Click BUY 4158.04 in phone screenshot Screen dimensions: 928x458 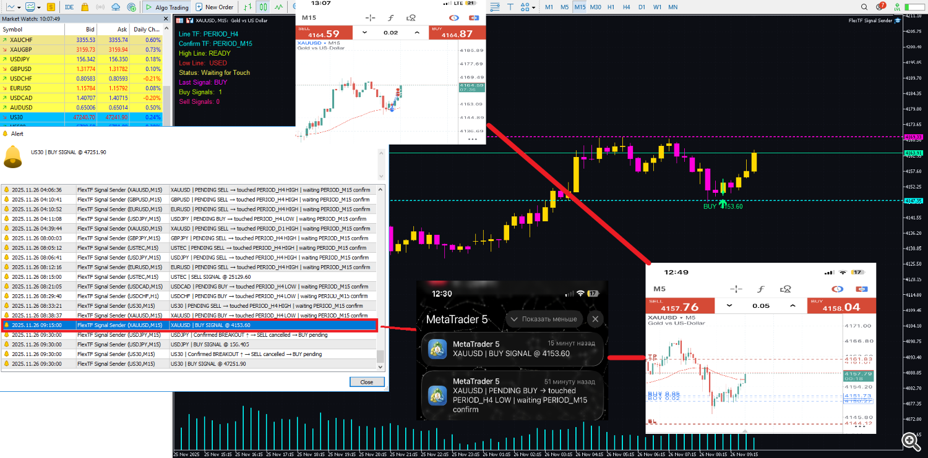point(842,305)
